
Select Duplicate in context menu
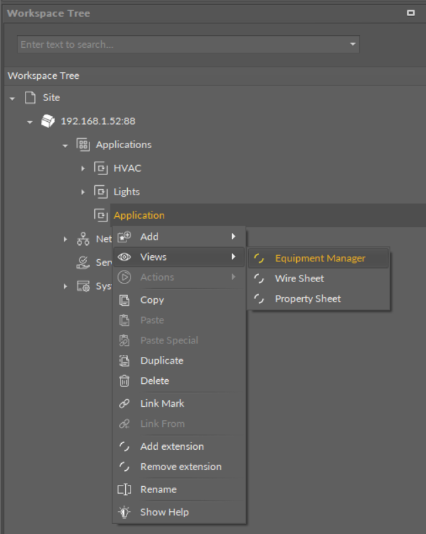pos(162,361)
